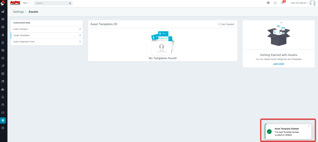Viewport: 318px width, 142px height.
Task: Open the New dropdown menu
Action: 26,3
